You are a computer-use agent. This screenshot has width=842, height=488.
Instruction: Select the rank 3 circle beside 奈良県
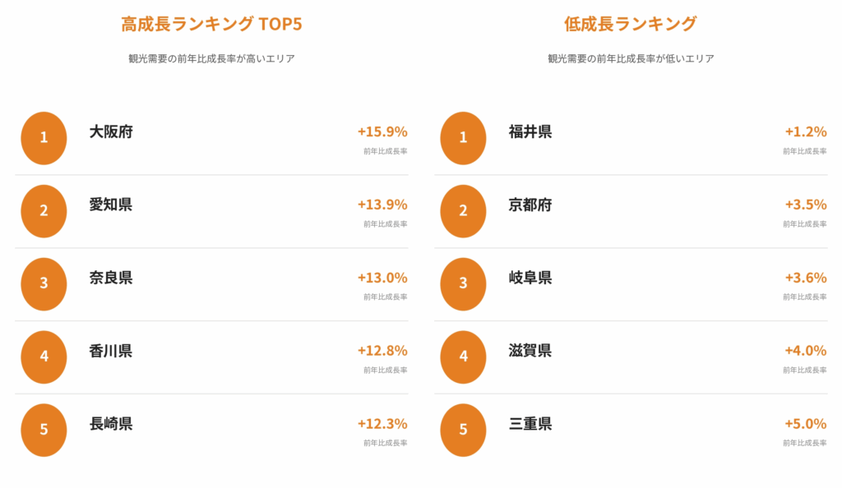point(44,283)
